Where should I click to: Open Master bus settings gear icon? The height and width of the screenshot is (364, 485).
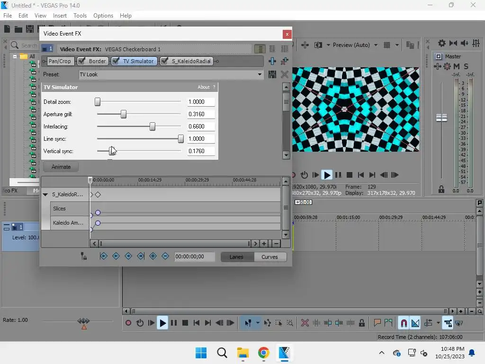pyautogui.click(x=447, y=66)
